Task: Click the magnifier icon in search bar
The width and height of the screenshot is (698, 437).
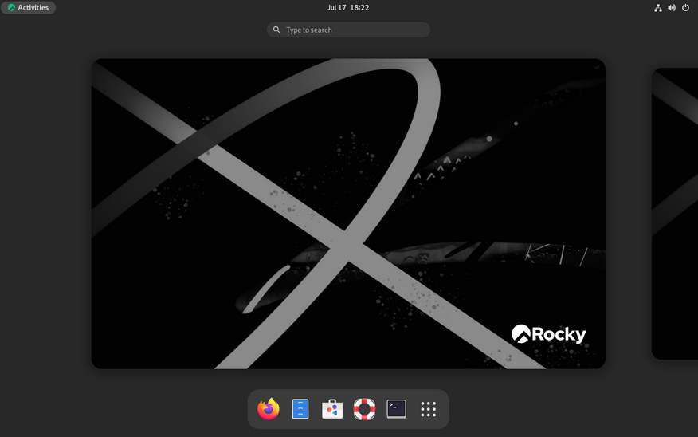Action: (x=276, y=30)
